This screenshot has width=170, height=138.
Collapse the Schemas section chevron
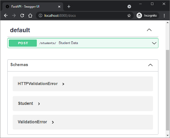point(150,65)
